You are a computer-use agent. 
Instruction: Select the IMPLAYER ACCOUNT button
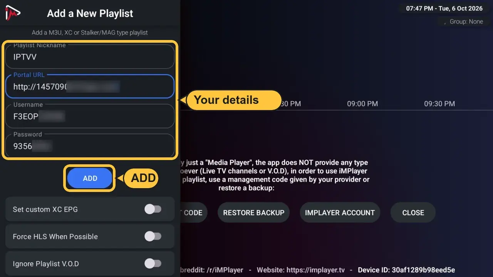point(340,213)
